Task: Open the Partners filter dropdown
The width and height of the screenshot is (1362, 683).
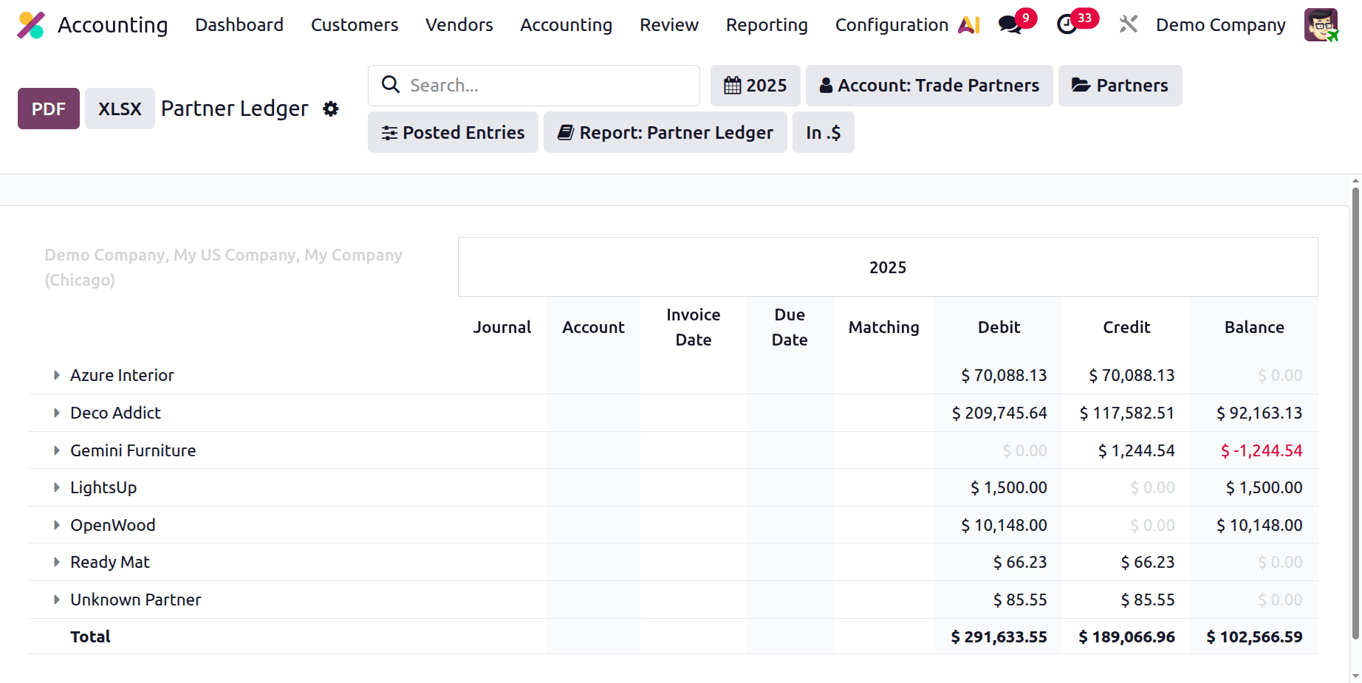Action: click(1120, 86)
